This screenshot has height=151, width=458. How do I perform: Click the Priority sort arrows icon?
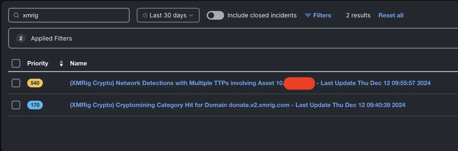pos(61,63)
